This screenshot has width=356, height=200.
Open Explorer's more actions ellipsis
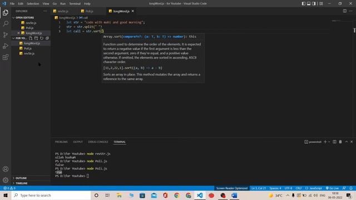[x=45, y=11]
